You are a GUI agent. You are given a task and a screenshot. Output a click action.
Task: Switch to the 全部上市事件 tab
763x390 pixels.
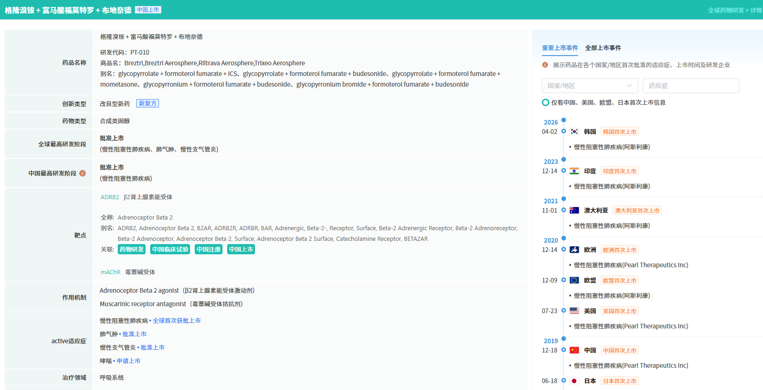tap(603, 48)
